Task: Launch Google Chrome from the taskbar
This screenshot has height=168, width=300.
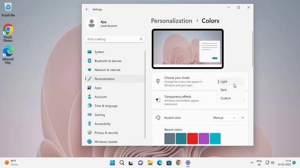Action: tap(178, 163)
